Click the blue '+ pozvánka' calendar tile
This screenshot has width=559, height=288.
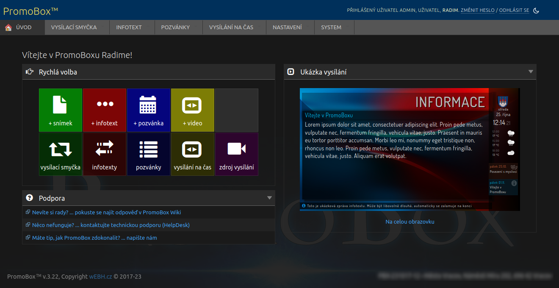(149, 110)
